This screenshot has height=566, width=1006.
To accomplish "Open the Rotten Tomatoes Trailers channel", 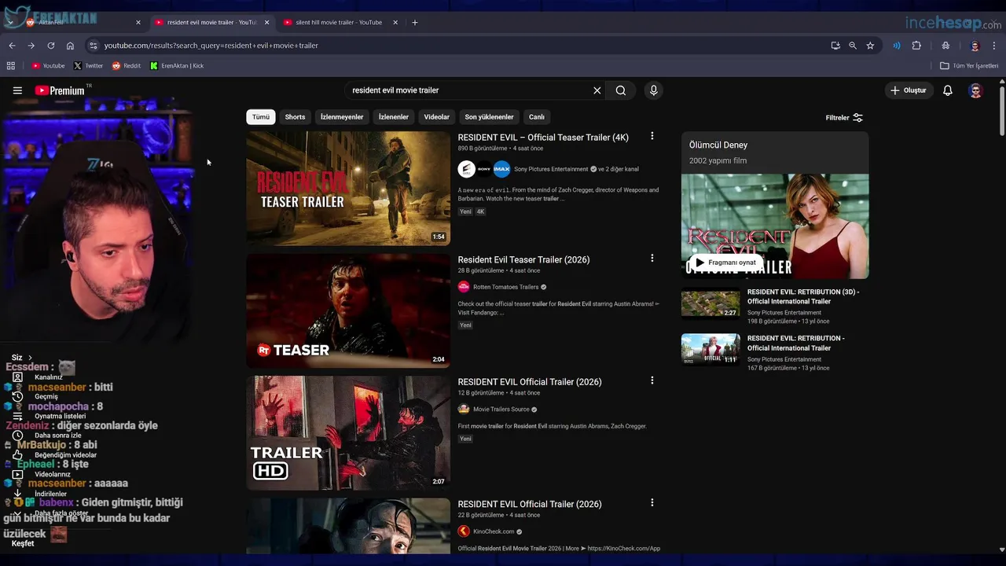I will (505, 287).
